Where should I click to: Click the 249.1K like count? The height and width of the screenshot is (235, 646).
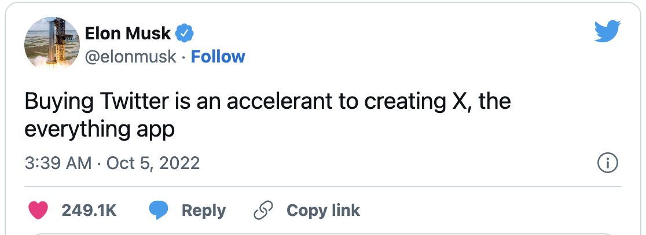pos(89,210)
